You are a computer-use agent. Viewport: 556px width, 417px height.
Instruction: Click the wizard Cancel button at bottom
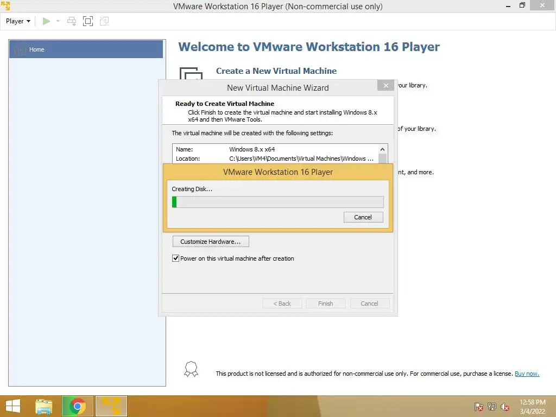369,304
